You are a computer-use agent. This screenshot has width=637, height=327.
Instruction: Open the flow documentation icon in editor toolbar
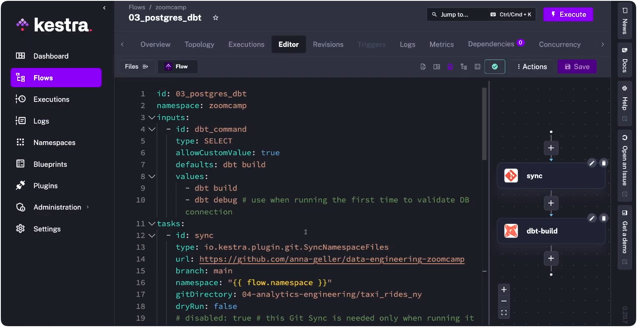[423, 66]
